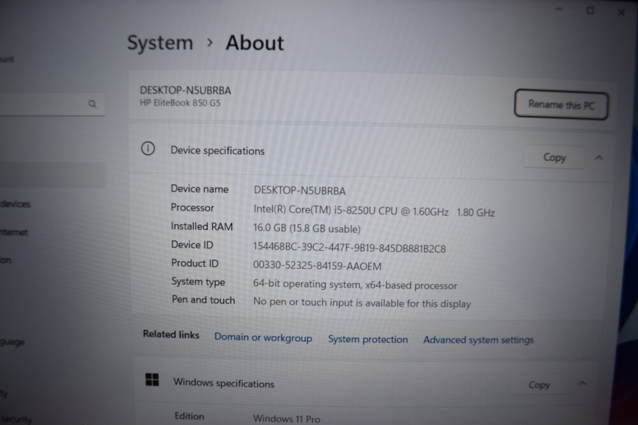Select the 16.0 GB installed RAM value
The height and width of the screenshot is (425, 638).
tap(307, 228)
